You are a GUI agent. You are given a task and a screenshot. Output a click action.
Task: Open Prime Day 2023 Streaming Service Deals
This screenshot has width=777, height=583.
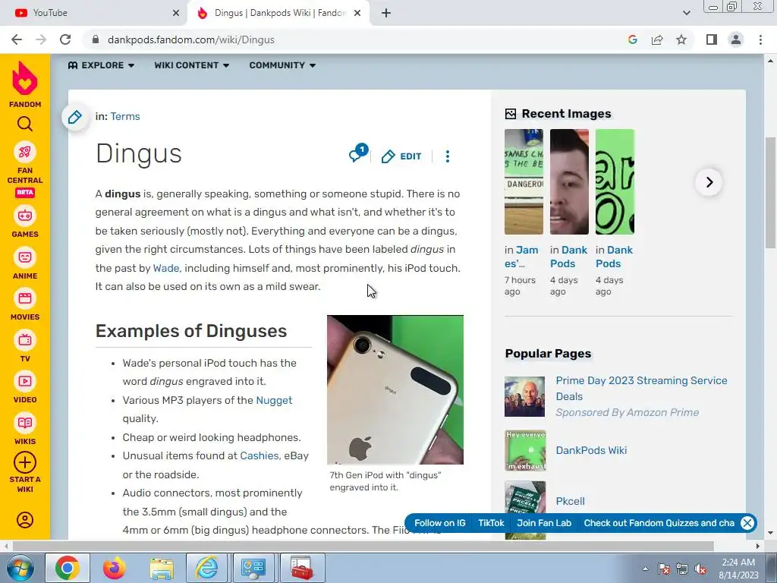pos(641,388)
